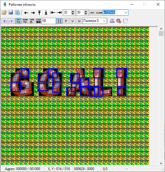Toggle STEP mode
Image resolution: width=165 pixels, height=172 pixels.
38,21
